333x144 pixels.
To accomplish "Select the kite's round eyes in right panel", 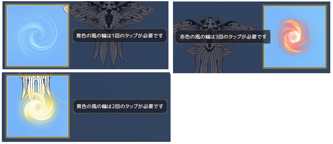I will 210,21.
